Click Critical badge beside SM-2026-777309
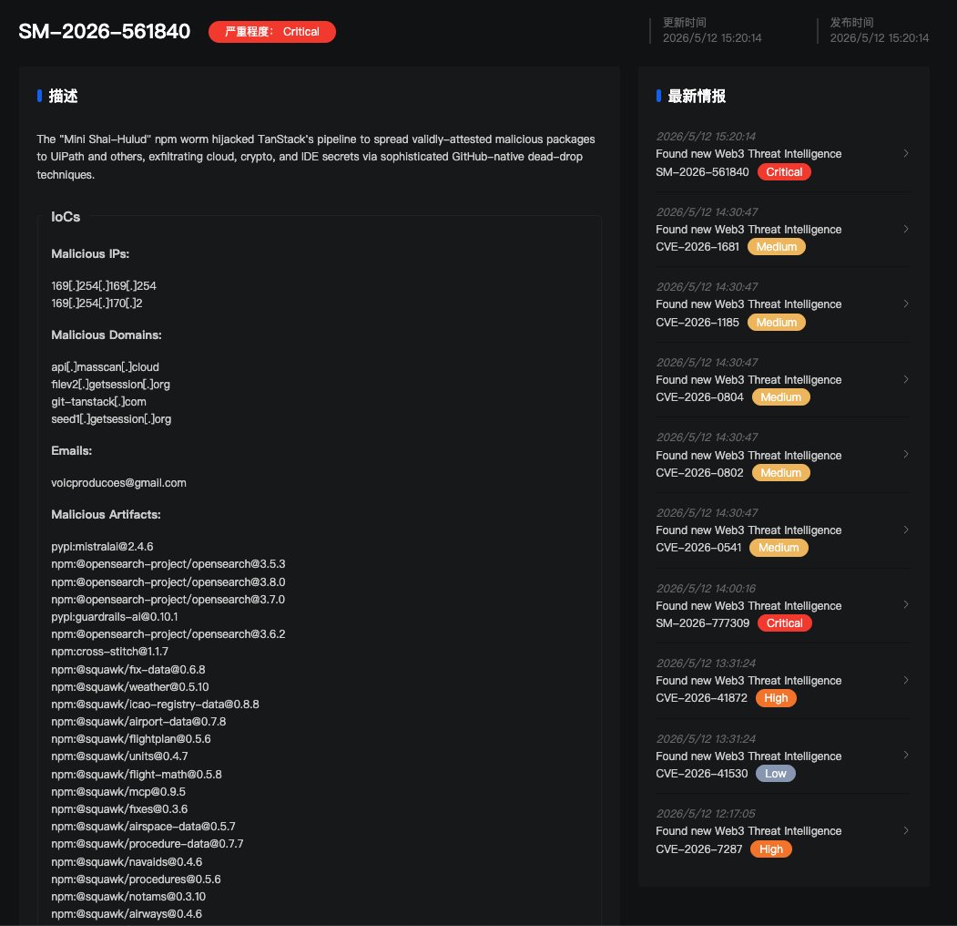Image resolution: width=957 pixels, height=926 pixels. pos(785,623)
